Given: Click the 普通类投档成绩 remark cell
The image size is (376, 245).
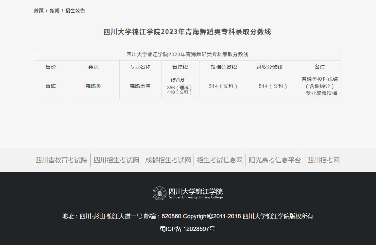Looking at the screenshot, I should pos(320,86).
